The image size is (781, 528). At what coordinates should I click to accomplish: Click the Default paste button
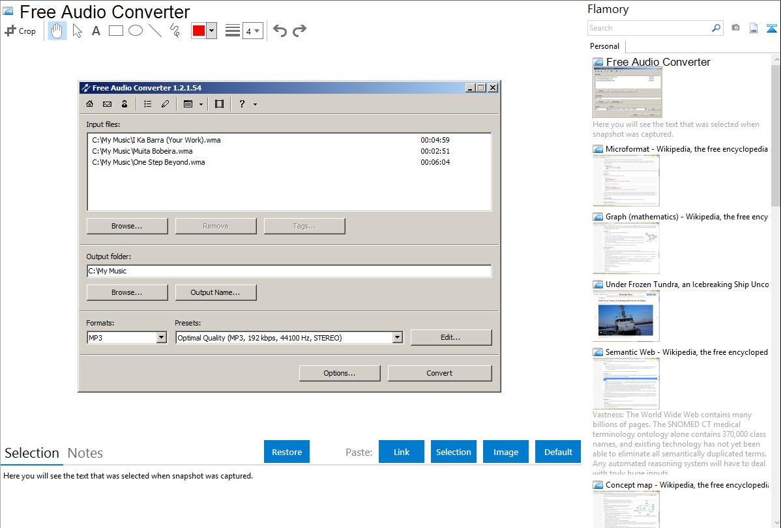click(x=558, y=452)
